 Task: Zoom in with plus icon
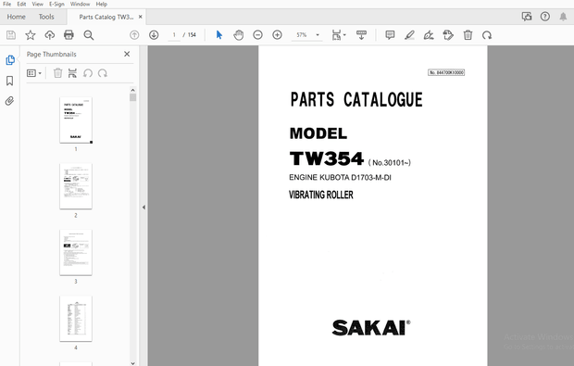coord(277,35)
